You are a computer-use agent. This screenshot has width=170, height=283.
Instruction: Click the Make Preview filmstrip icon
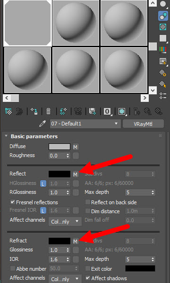click(163, 61)
